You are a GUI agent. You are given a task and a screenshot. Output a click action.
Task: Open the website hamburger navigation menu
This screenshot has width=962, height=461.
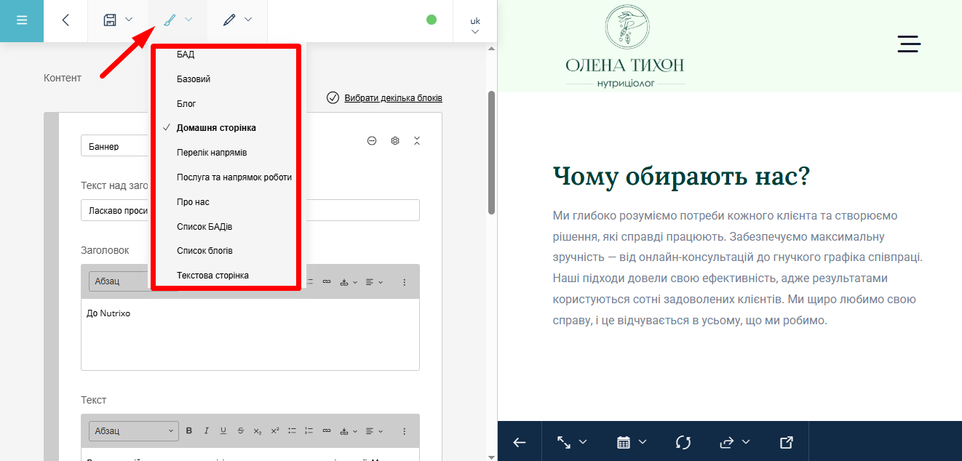[909, 44]
